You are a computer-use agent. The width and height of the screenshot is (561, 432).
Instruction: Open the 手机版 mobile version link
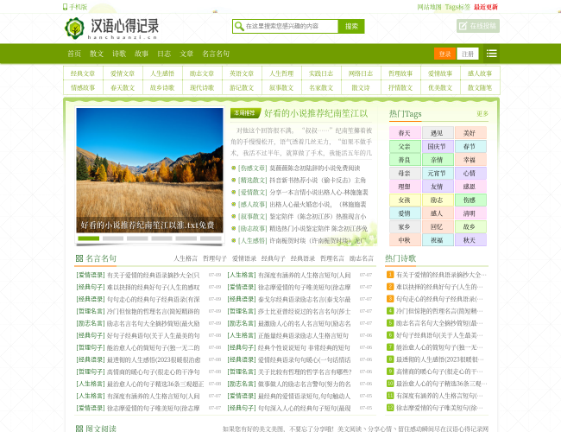point(75,7)
